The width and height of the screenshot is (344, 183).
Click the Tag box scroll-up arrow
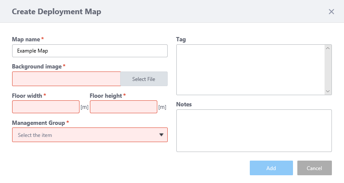coord(328,48)
